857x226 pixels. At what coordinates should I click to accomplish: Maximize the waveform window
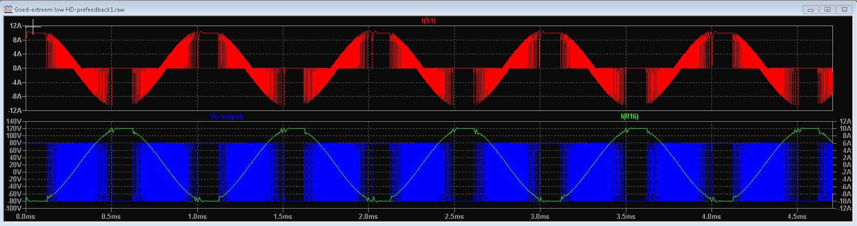[827, 9]
